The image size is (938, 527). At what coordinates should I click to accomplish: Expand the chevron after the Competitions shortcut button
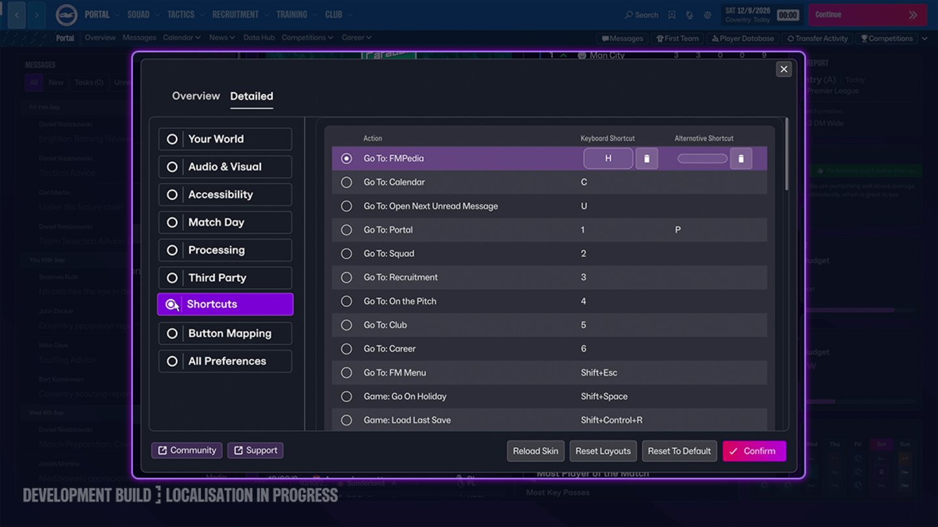[924, 38]
